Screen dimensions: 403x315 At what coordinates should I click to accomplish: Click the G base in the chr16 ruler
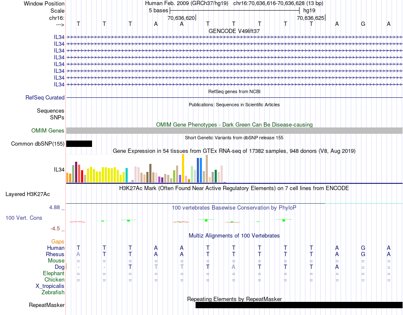[363, 24]
